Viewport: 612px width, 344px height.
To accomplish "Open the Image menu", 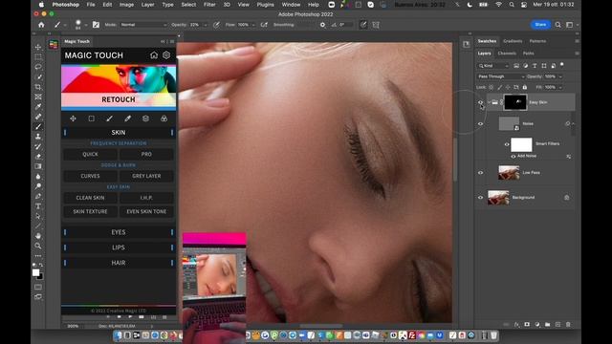I will pos(126,5).
